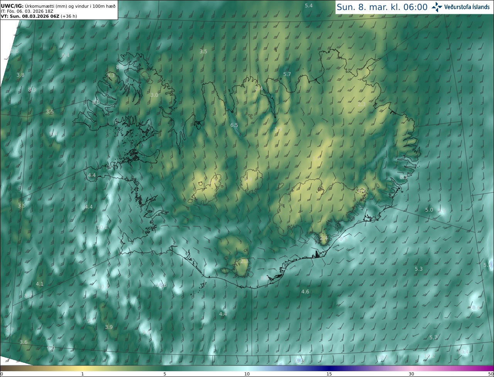This screenshot has width=494, height=377.
Task: Pick the dark navy colorbar segment near 15
Action: coord(329,368)
